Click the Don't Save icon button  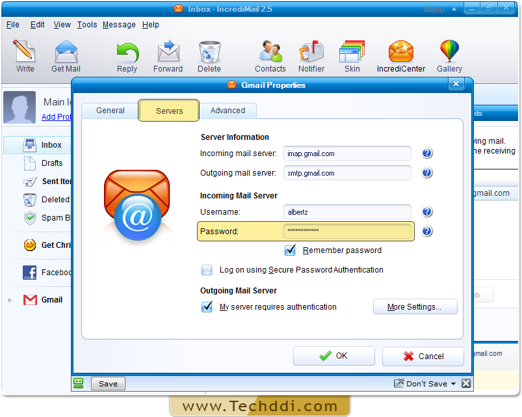[399, 383]
